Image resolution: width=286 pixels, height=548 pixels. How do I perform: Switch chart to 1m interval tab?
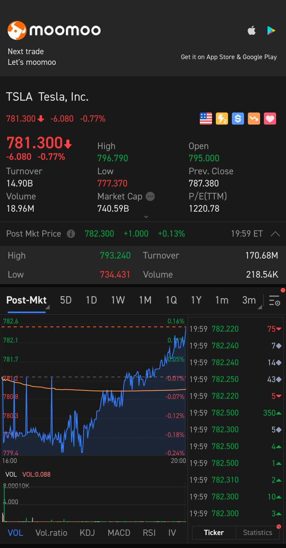tap(222, 300)
